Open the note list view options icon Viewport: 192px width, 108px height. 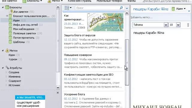pyautogui.click(x=68, y=8)
